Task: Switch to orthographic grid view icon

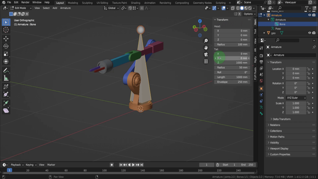Action: pyautogui.click(x=206, y=62)
